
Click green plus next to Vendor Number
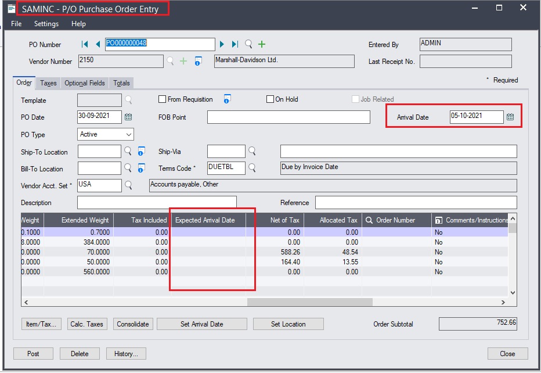183,61
